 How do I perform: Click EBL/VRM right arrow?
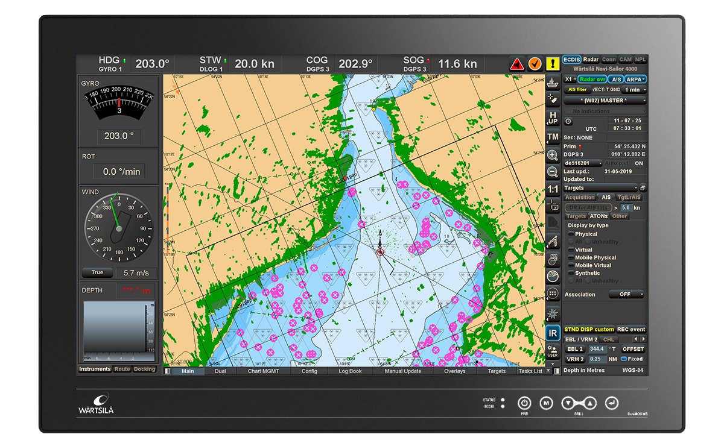[x=643, y=339]
